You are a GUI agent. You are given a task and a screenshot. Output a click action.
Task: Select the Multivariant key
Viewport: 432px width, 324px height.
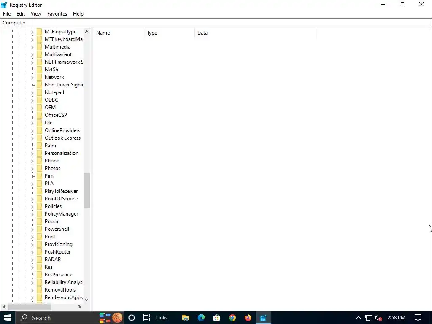click(x=58, y=54)
